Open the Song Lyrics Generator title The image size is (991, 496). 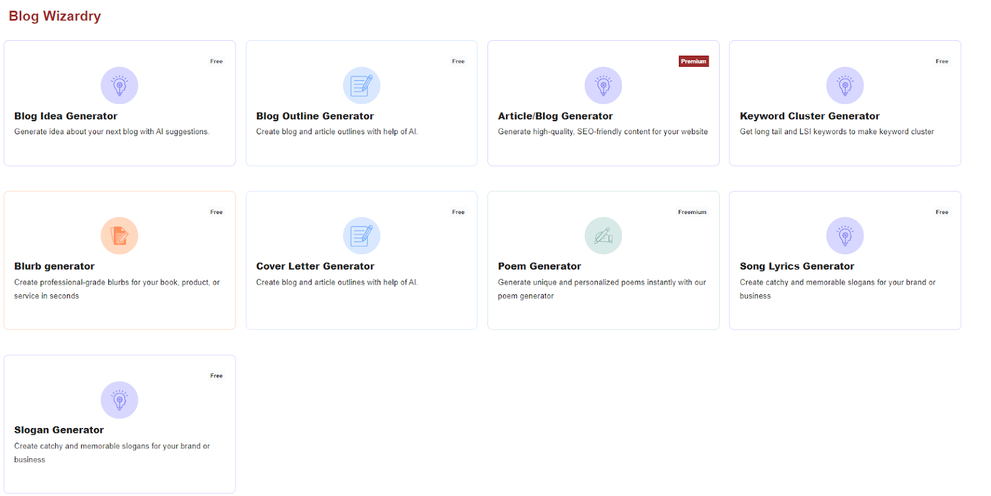pyautogui.click(x=797, y=267)
